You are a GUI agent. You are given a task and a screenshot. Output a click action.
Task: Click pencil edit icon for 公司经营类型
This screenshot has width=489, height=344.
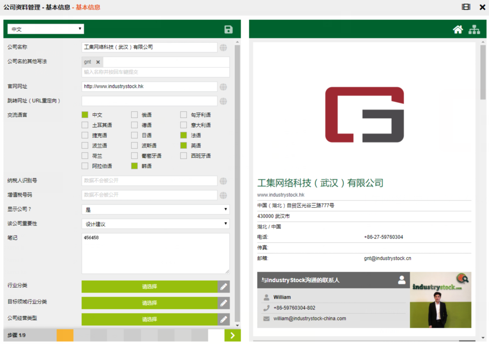(x=224, y=319)
